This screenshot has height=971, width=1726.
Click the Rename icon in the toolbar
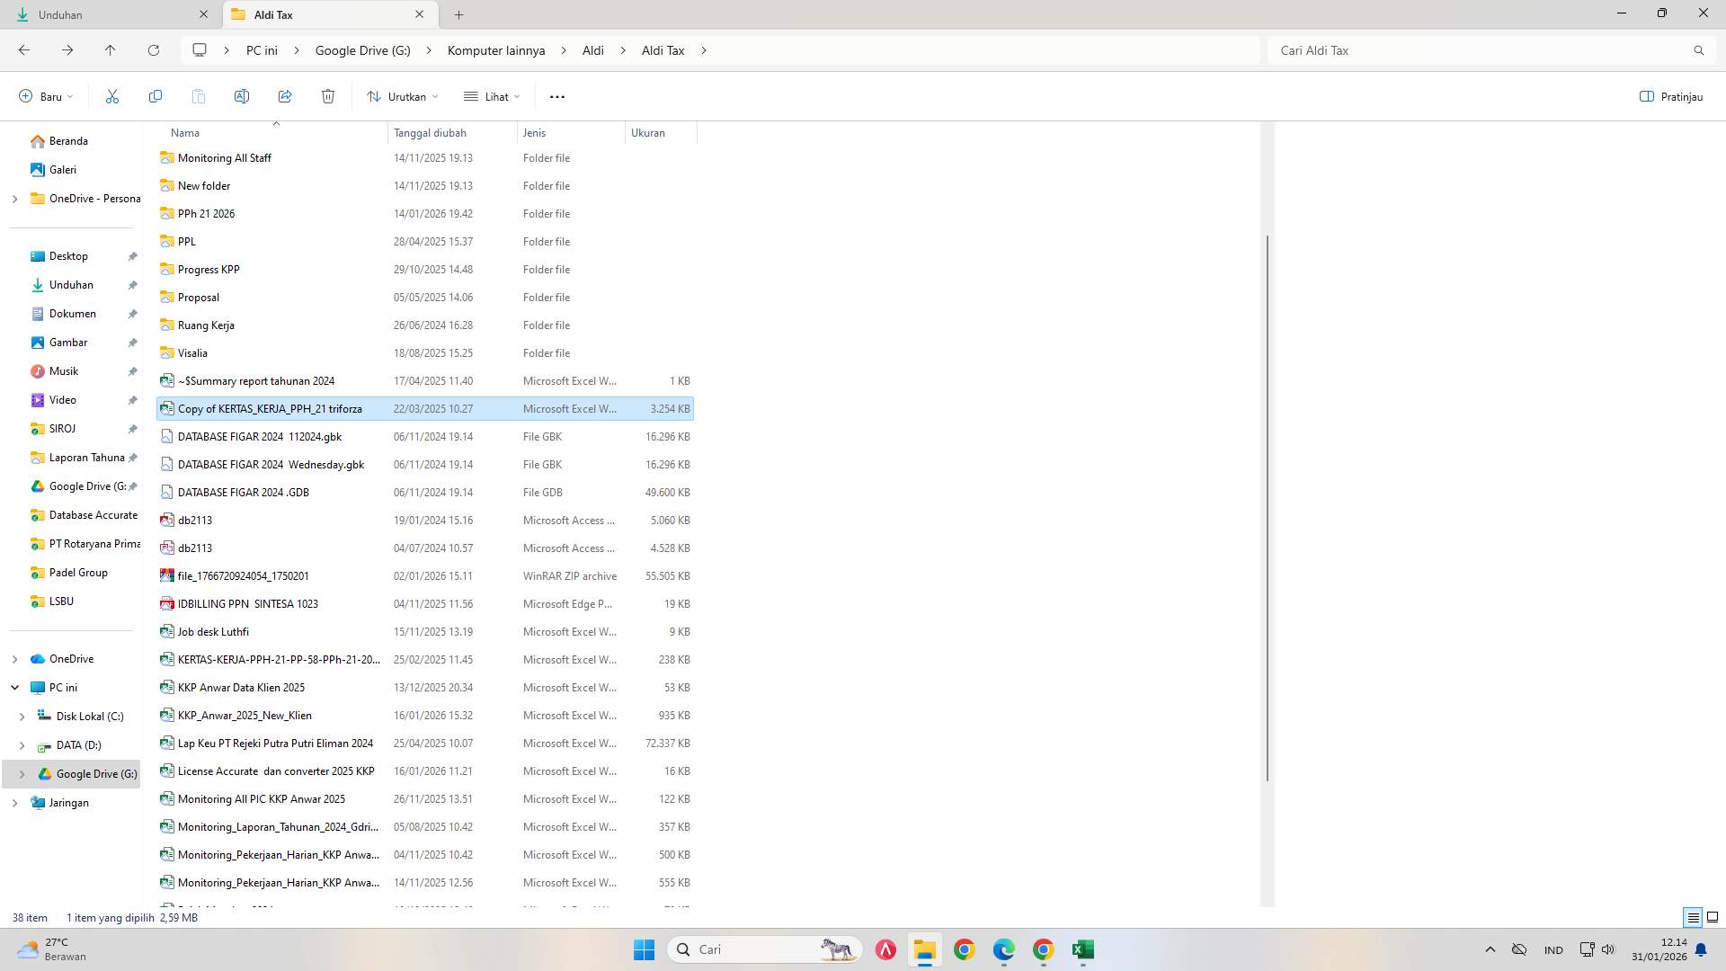241,96
